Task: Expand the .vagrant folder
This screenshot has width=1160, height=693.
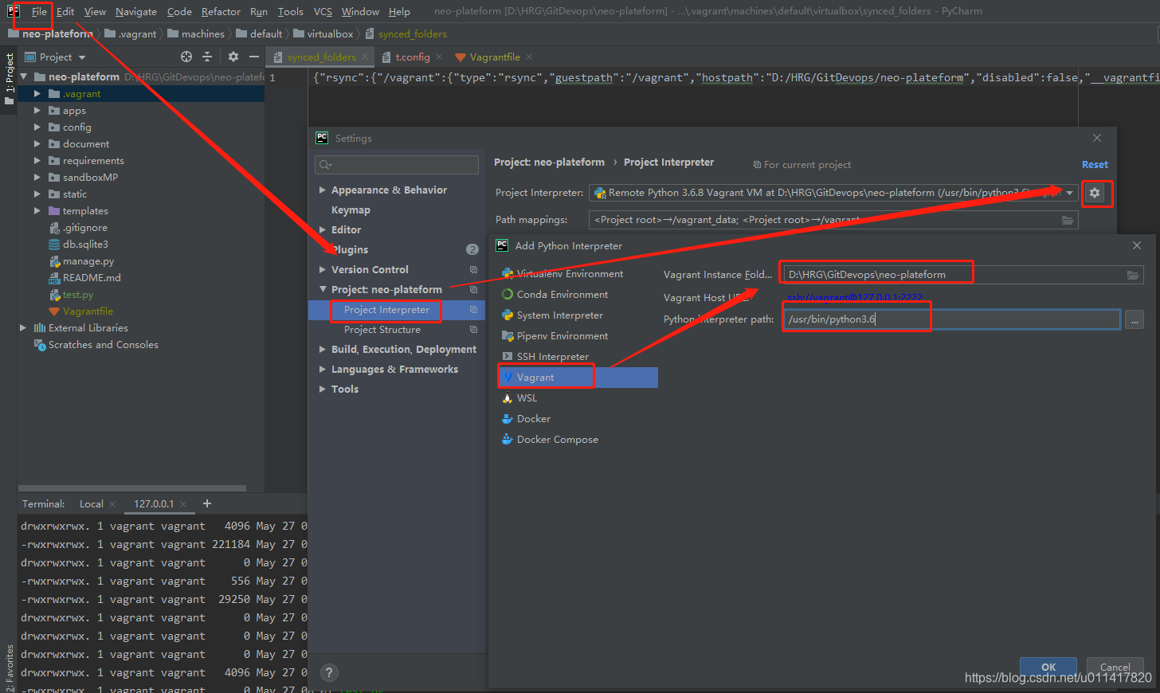Action: pyautogui.click(x=37, y=93)
